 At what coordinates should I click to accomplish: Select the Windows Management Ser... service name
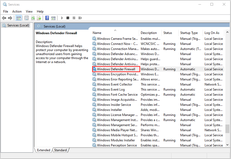point(117,125)
